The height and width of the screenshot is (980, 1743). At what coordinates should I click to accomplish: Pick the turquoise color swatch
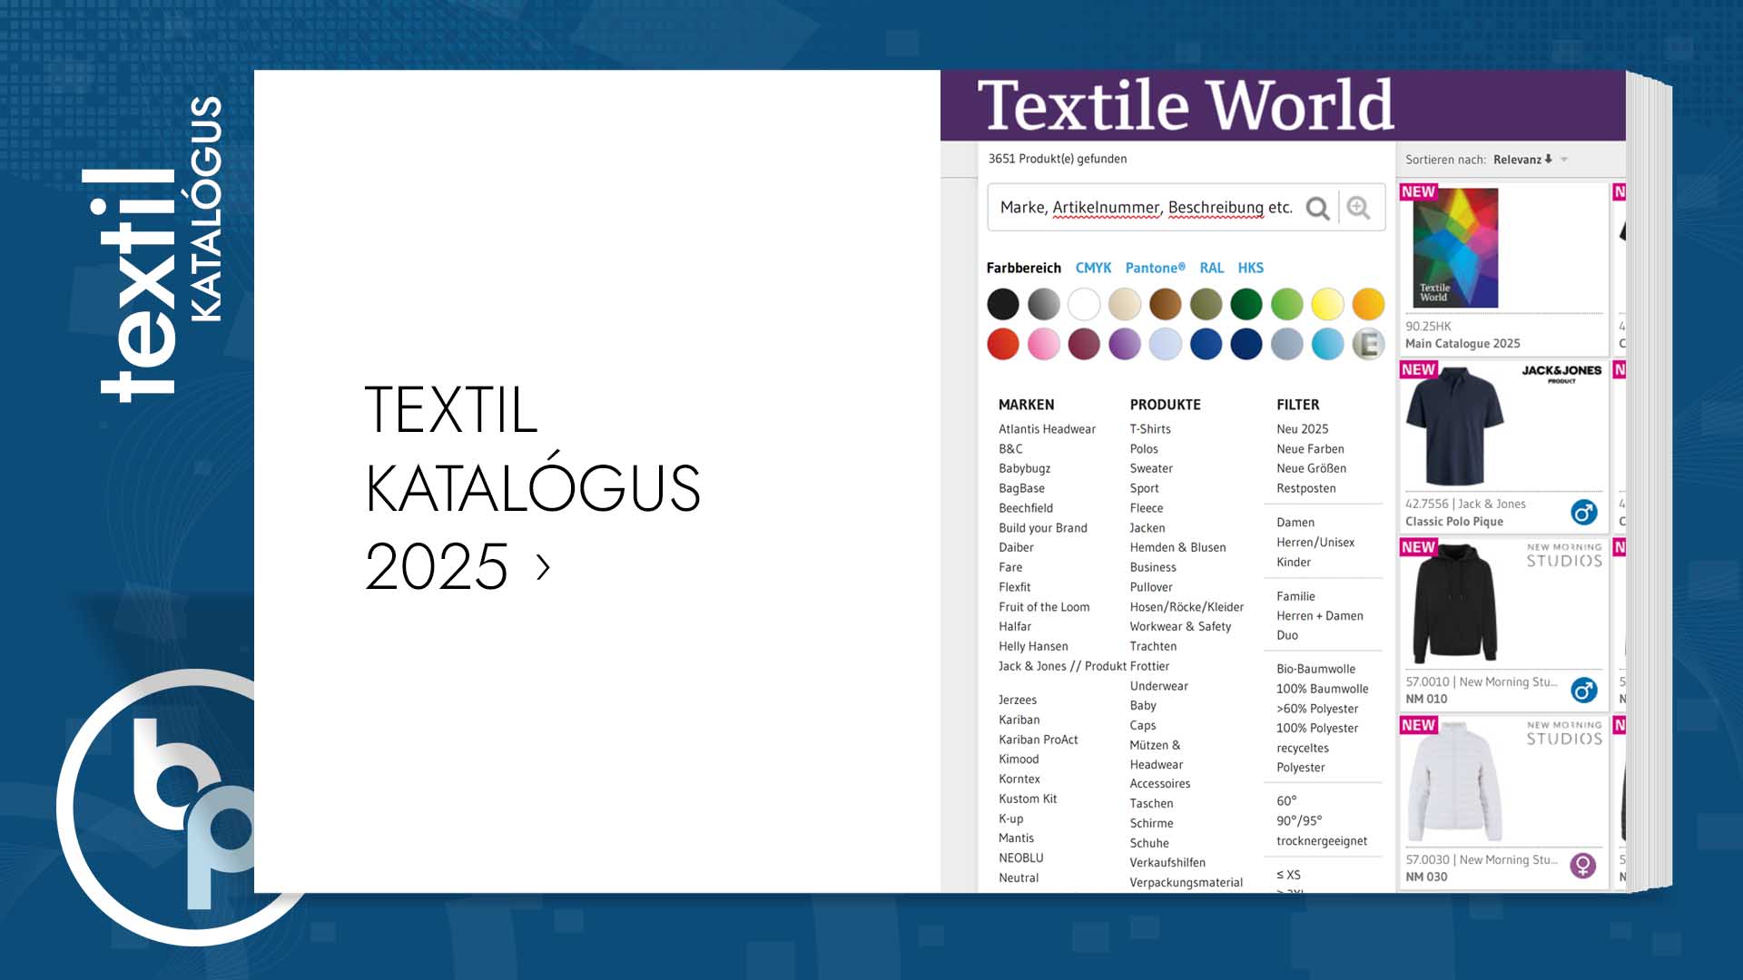(x=1327, y=344)
